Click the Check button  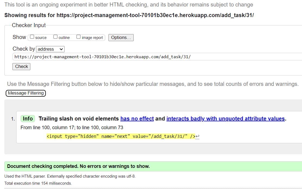click(21, 66)
